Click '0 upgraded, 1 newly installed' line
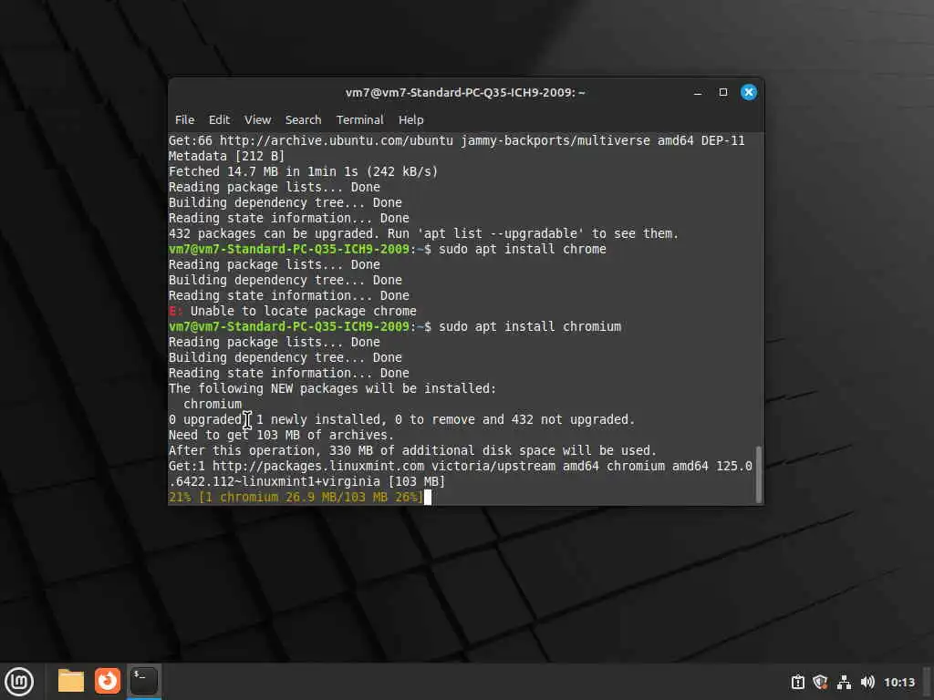This screenshot has height=700, width=934. tap(402, 419)
